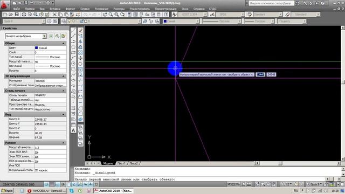Toggle Polar tracking in status bar
The height and width of the screenshot is (194, 345).
click(63, 184)
